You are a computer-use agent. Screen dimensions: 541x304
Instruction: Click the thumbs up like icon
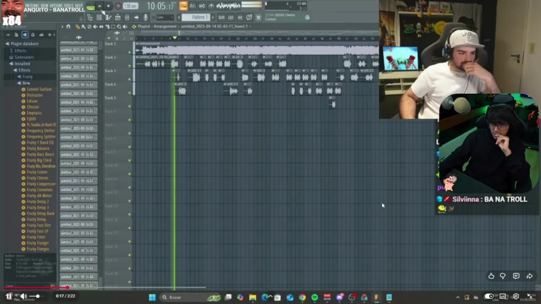pos(491,276)
